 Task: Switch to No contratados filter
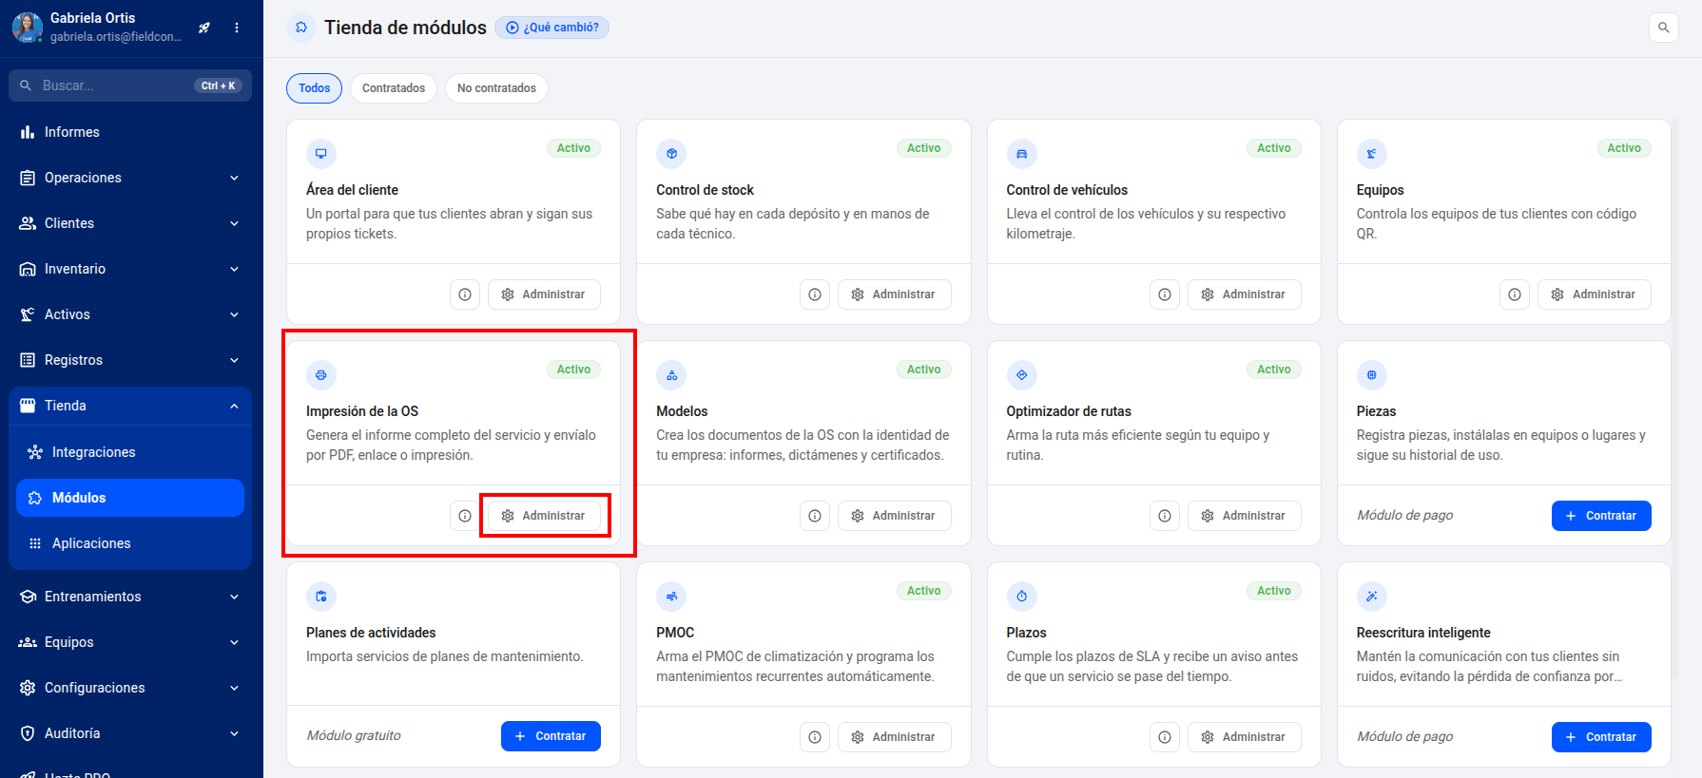[x=496, y=88]
